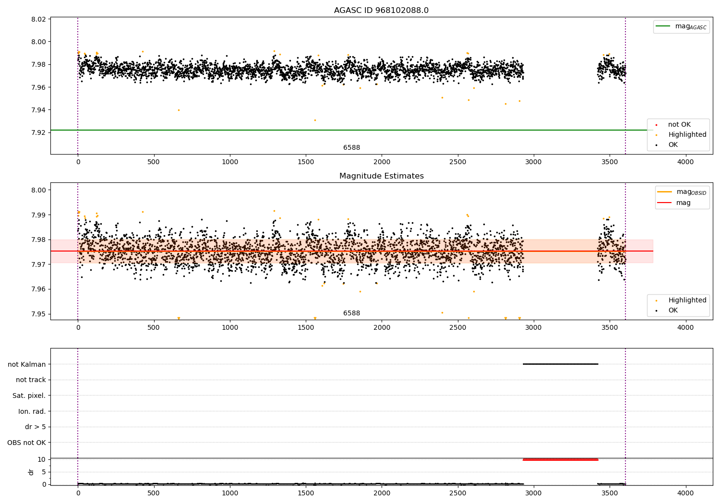Click the 8.02 y-tick in top plot
720x504 pixels.
coord(39,19)
